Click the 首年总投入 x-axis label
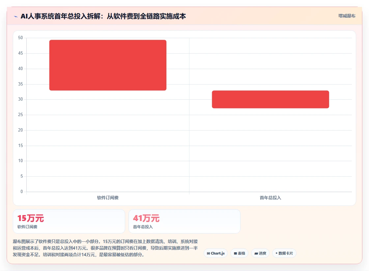Screen dimensions: 369x271 [x=270, y=198]
